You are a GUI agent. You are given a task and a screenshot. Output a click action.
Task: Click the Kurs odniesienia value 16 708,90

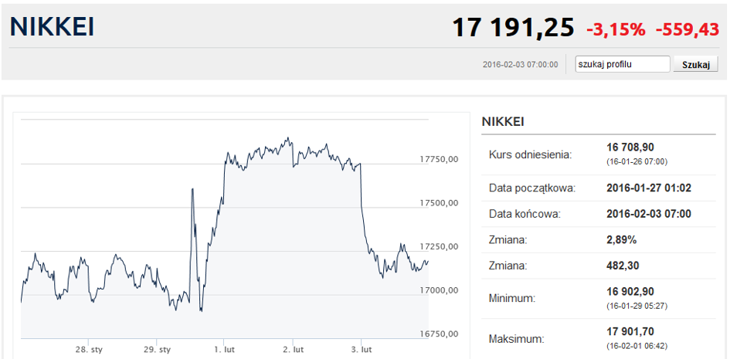(630, 147)
